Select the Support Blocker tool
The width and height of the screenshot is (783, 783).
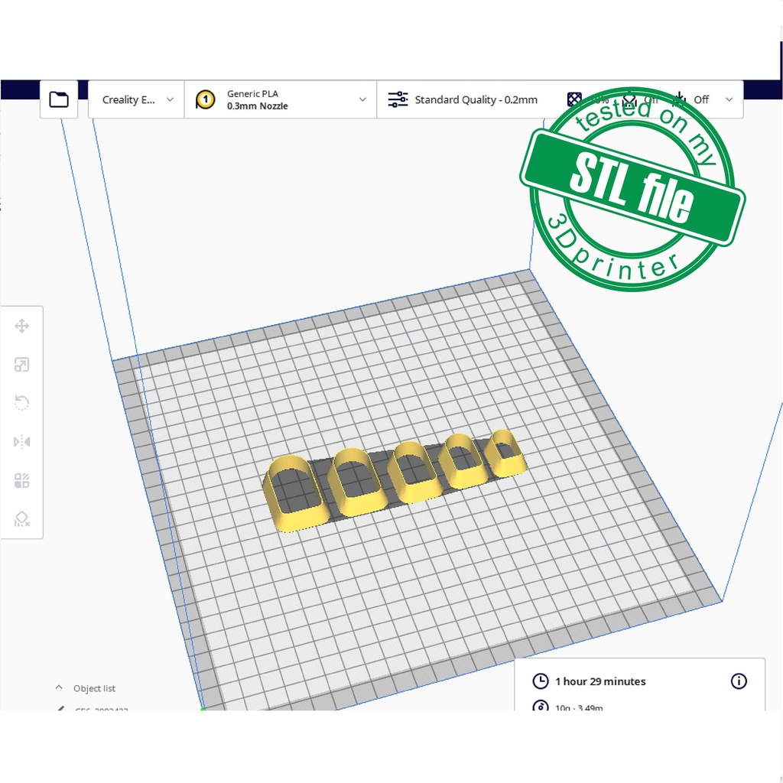pos(21,520)
